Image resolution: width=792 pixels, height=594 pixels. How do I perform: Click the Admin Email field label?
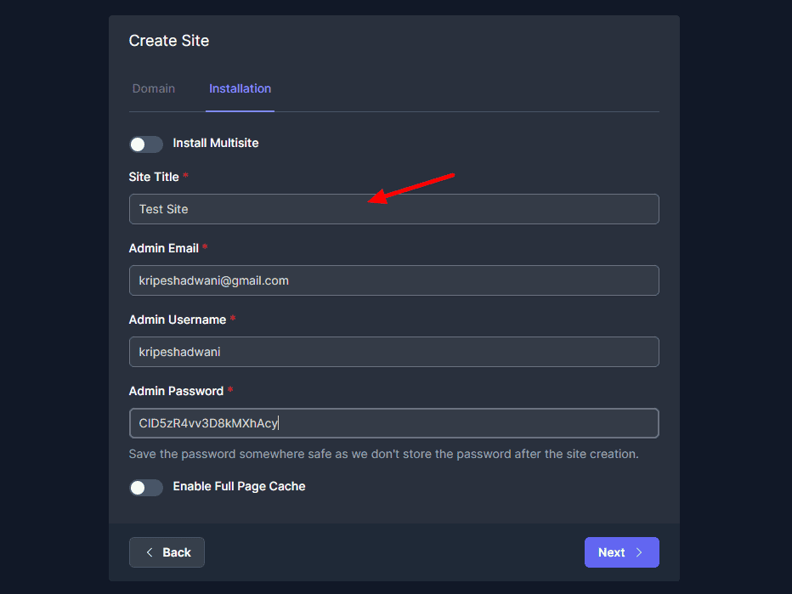[163, 248]
